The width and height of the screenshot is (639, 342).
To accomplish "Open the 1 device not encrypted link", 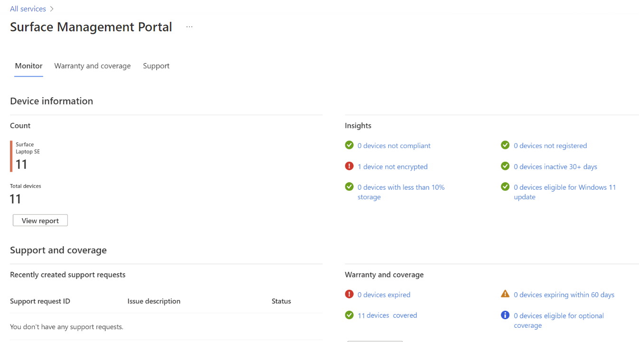I will (x=392, y=166).
